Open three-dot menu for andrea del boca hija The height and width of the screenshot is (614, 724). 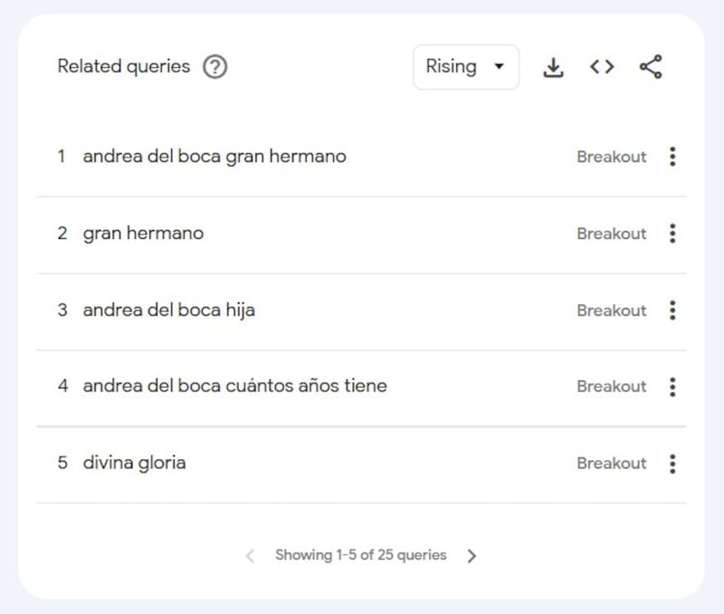(672, 311)
